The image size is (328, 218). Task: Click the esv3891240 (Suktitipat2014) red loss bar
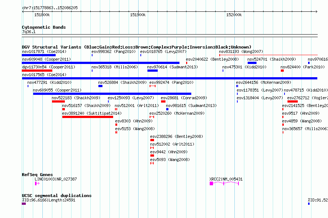pos(88,117)
